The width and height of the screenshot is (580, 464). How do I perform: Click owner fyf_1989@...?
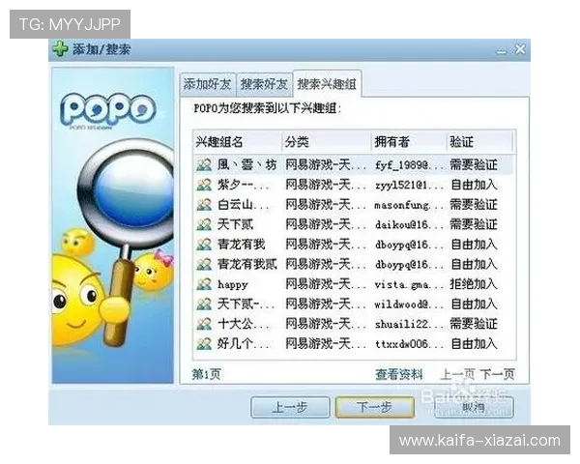(x=409, y=164)
